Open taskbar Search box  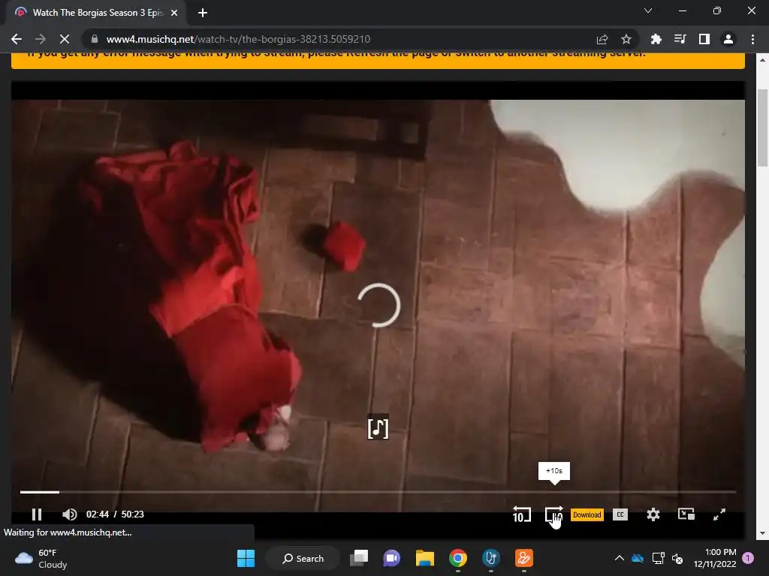(x=303, y=558)
